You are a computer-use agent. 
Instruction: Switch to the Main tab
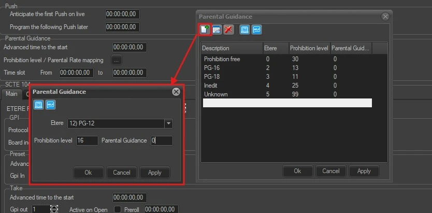pyautogui.click(x=11, y=94)
